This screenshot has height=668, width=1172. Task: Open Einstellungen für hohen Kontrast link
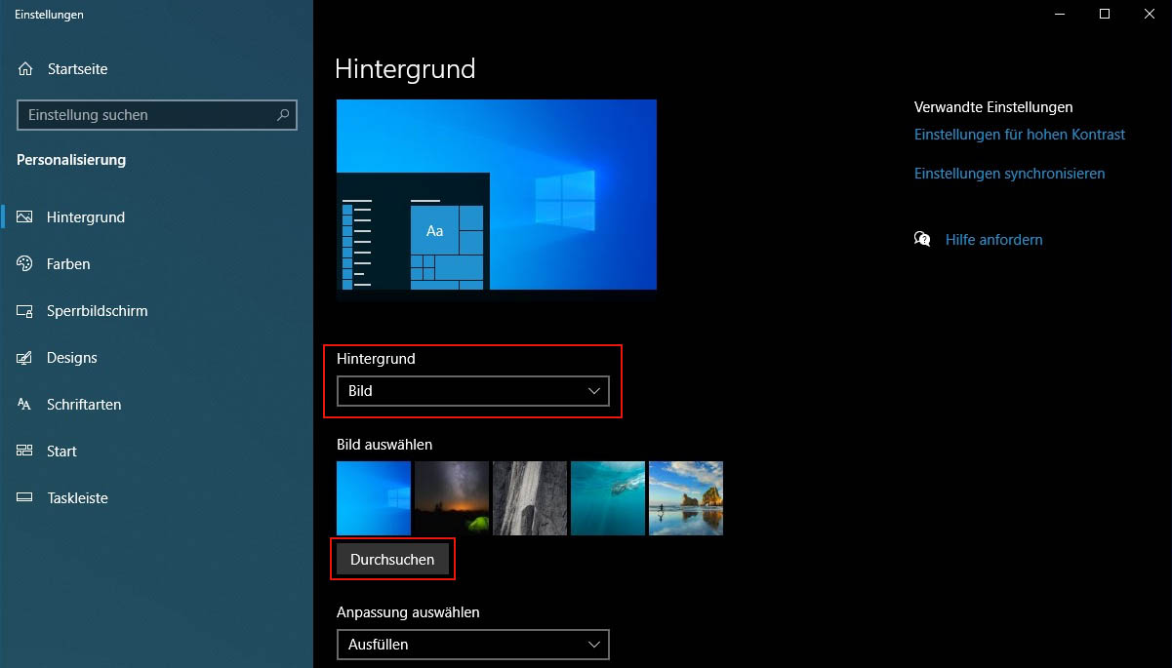click(x=1019, y=135)
